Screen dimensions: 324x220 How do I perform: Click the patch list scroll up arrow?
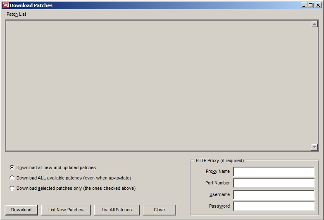314,24
